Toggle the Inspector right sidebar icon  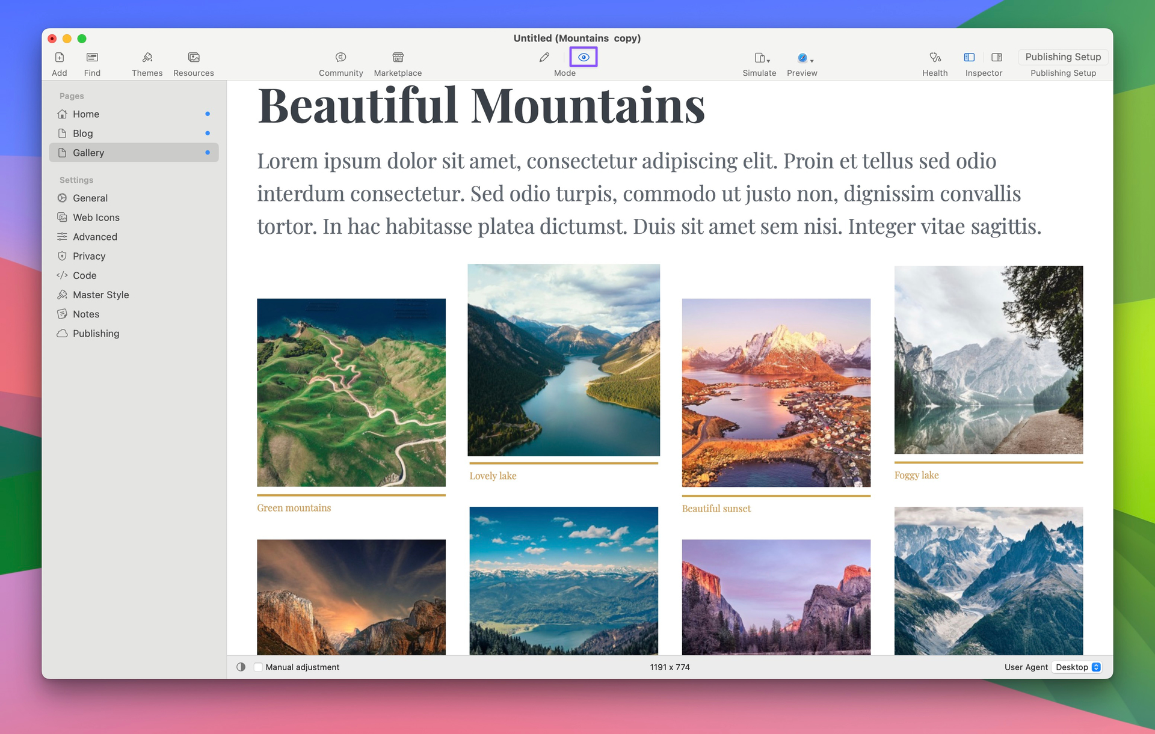997,58
